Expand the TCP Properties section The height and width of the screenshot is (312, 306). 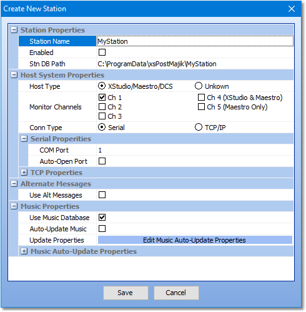[x=24, y=173]
